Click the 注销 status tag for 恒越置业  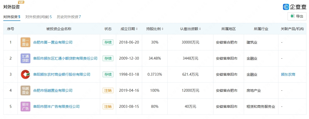[108, 90]
